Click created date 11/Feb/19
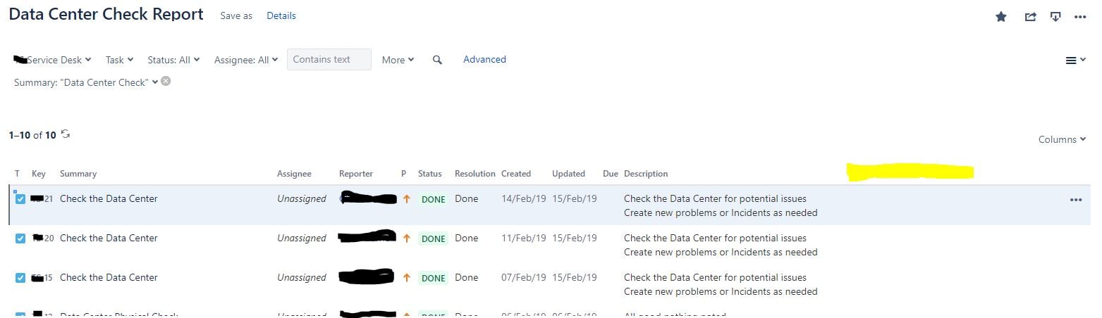 524,238
